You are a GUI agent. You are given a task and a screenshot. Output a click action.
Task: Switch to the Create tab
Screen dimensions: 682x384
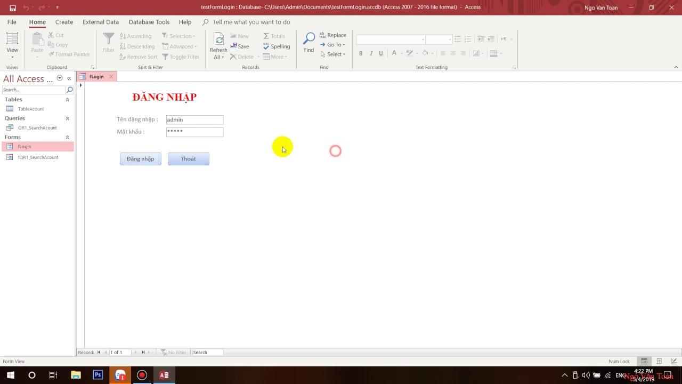[x=64, y=22]
